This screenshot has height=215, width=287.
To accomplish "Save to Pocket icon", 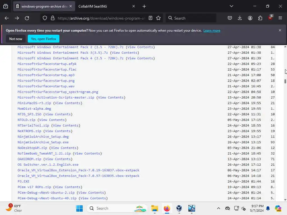I will point(230,18).
